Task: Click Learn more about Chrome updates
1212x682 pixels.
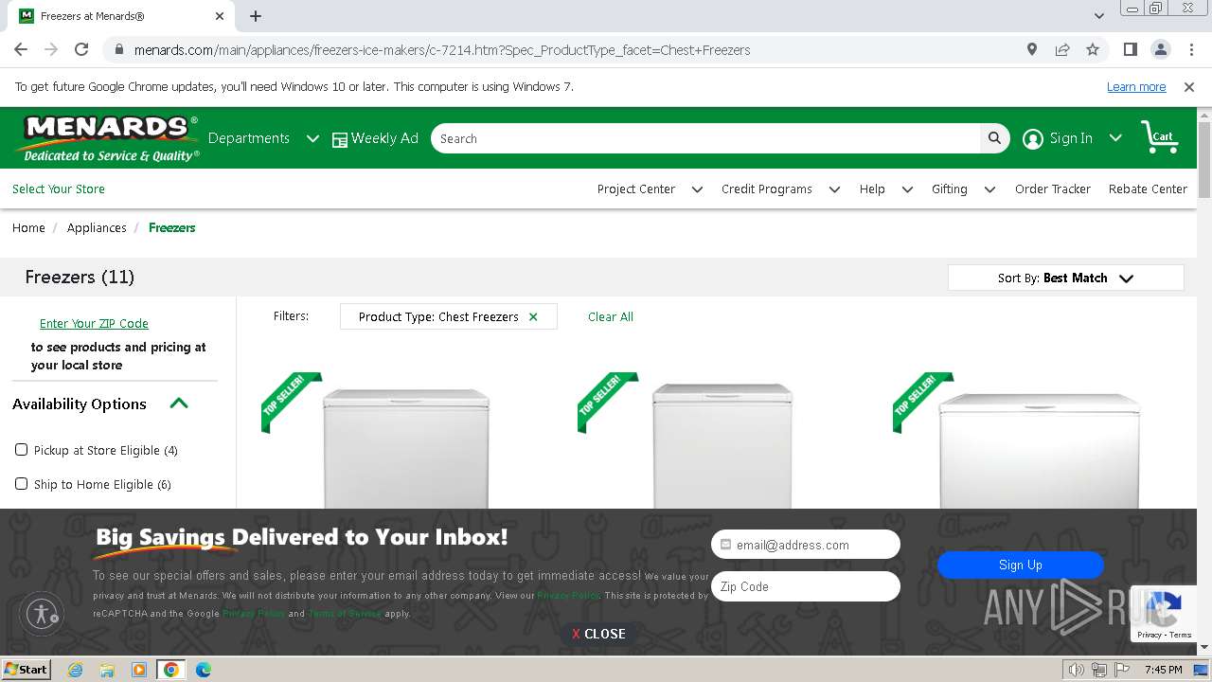Action: pyautogui.click(x=1136, y=87)
